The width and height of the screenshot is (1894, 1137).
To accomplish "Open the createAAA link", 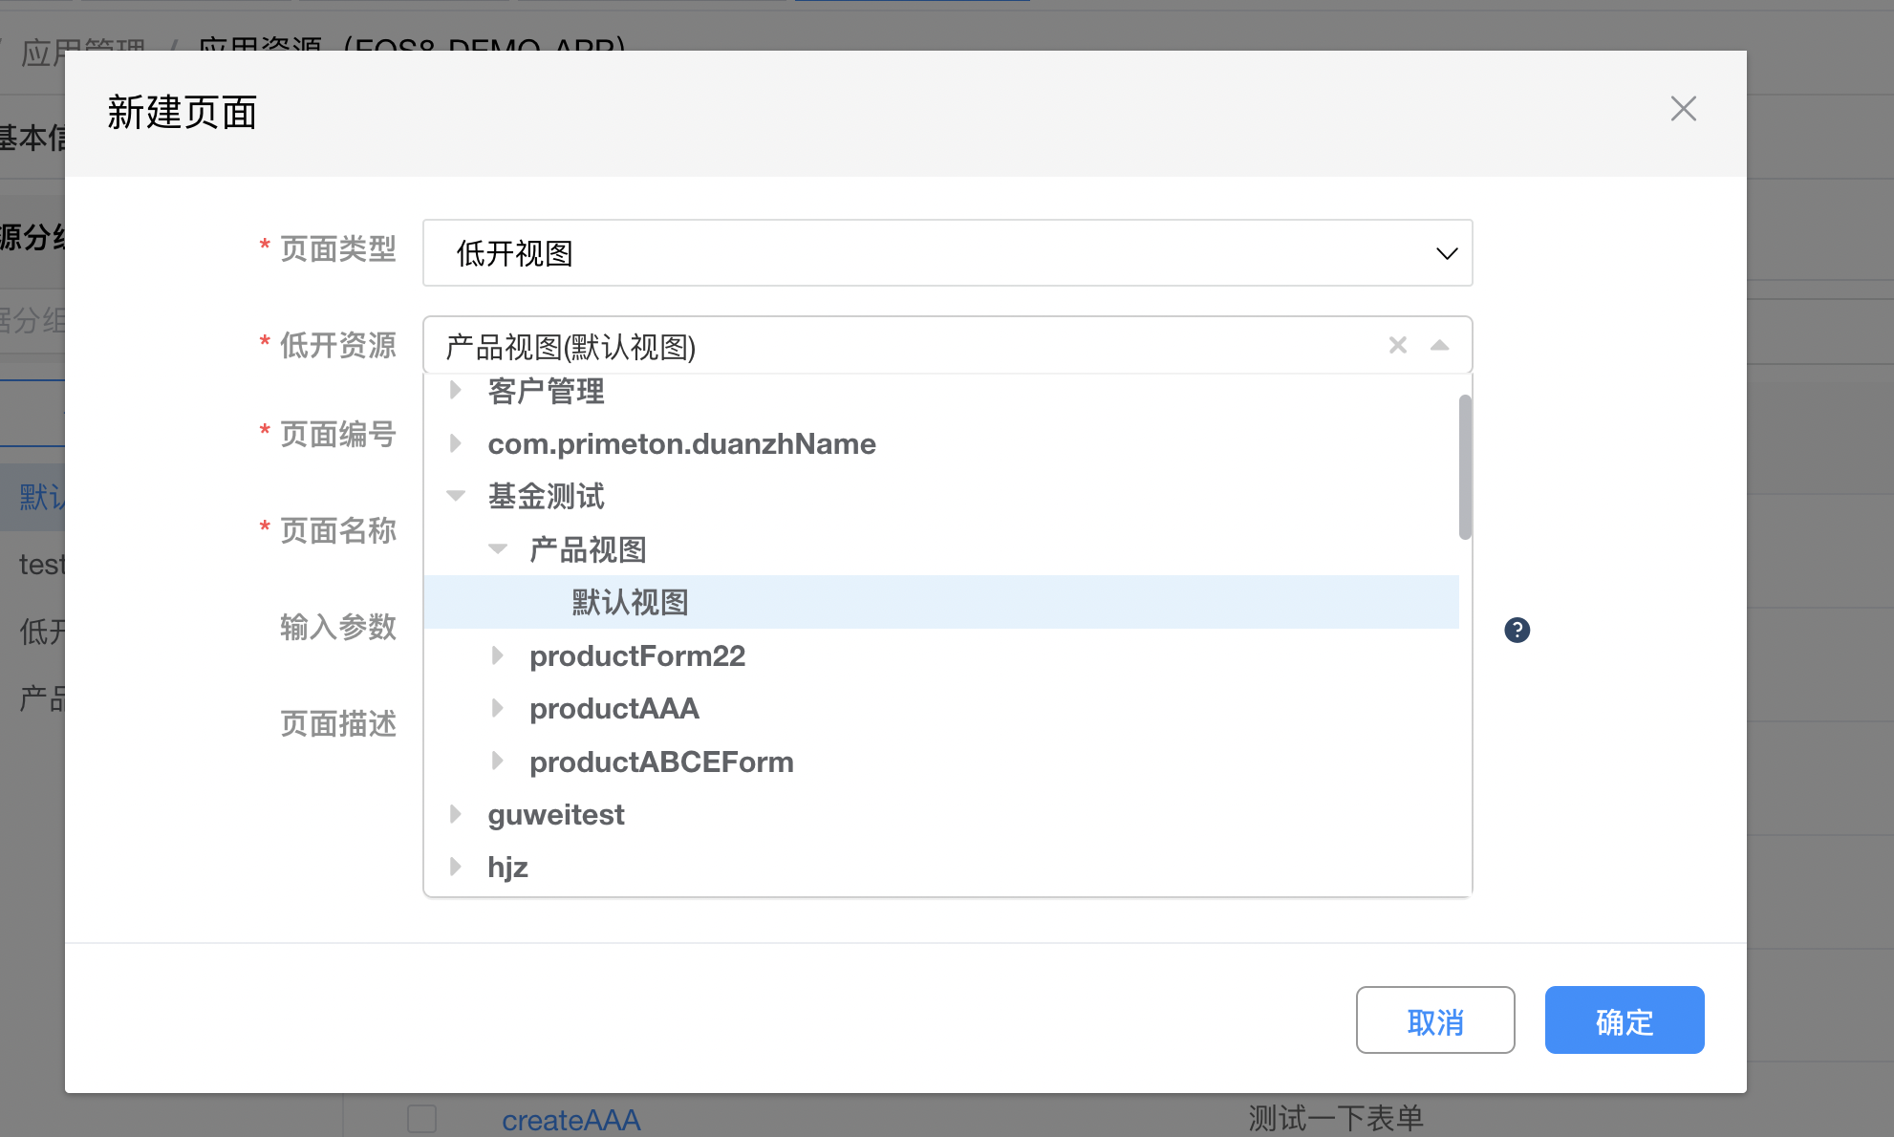I will coord(570,1120).
